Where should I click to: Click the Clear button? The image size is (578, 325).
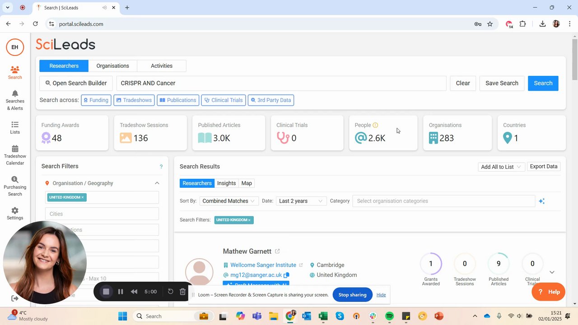pos(463,83)
